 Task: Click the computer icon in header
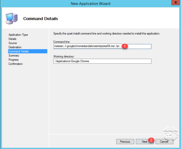click(x=12, y=18)
